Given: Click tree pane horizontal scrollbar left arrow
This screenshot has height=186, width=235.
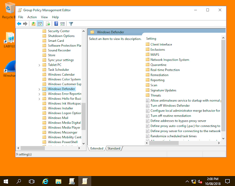Looking at the screenshot, I should click(18, 148).
